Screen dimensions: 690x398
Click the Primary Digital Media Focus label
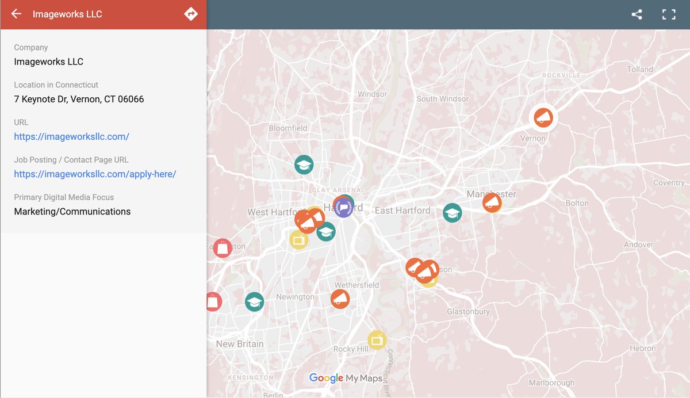(64, 197)
